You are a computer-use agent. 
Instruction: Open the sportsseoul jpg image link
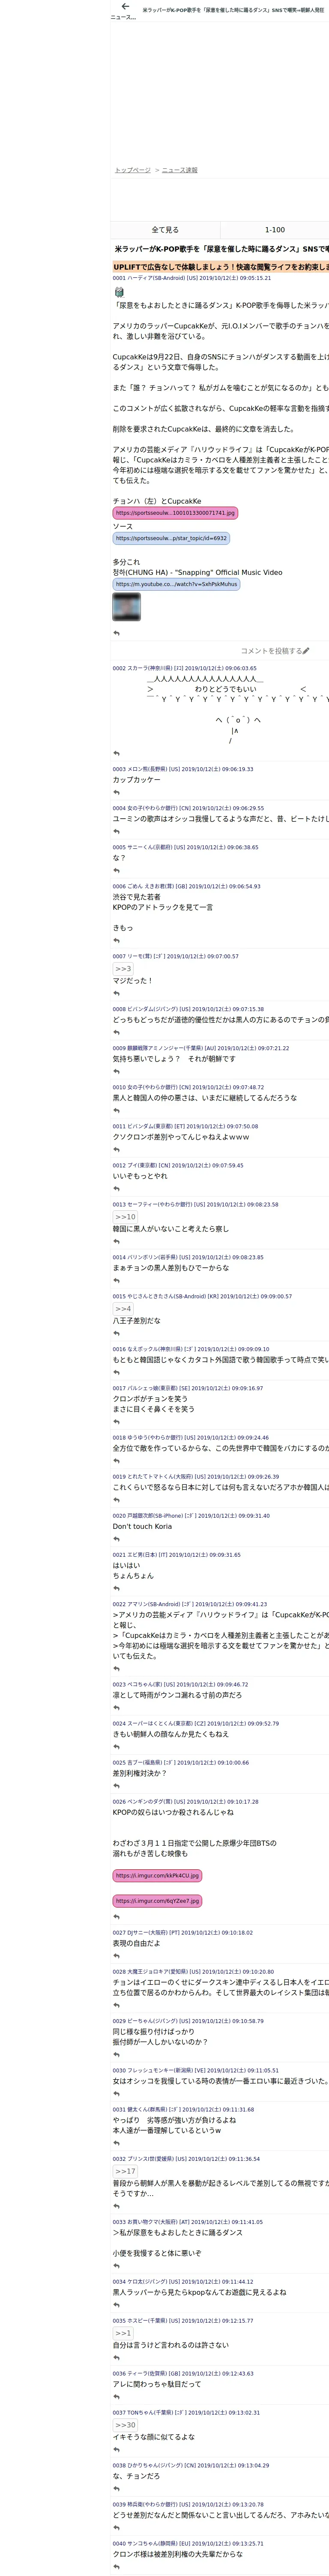point(176,512)
